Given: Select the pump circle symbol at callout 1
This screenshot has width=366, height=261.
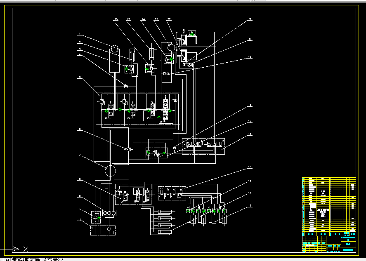Looking at the screenshot, I should click(114, 49).
